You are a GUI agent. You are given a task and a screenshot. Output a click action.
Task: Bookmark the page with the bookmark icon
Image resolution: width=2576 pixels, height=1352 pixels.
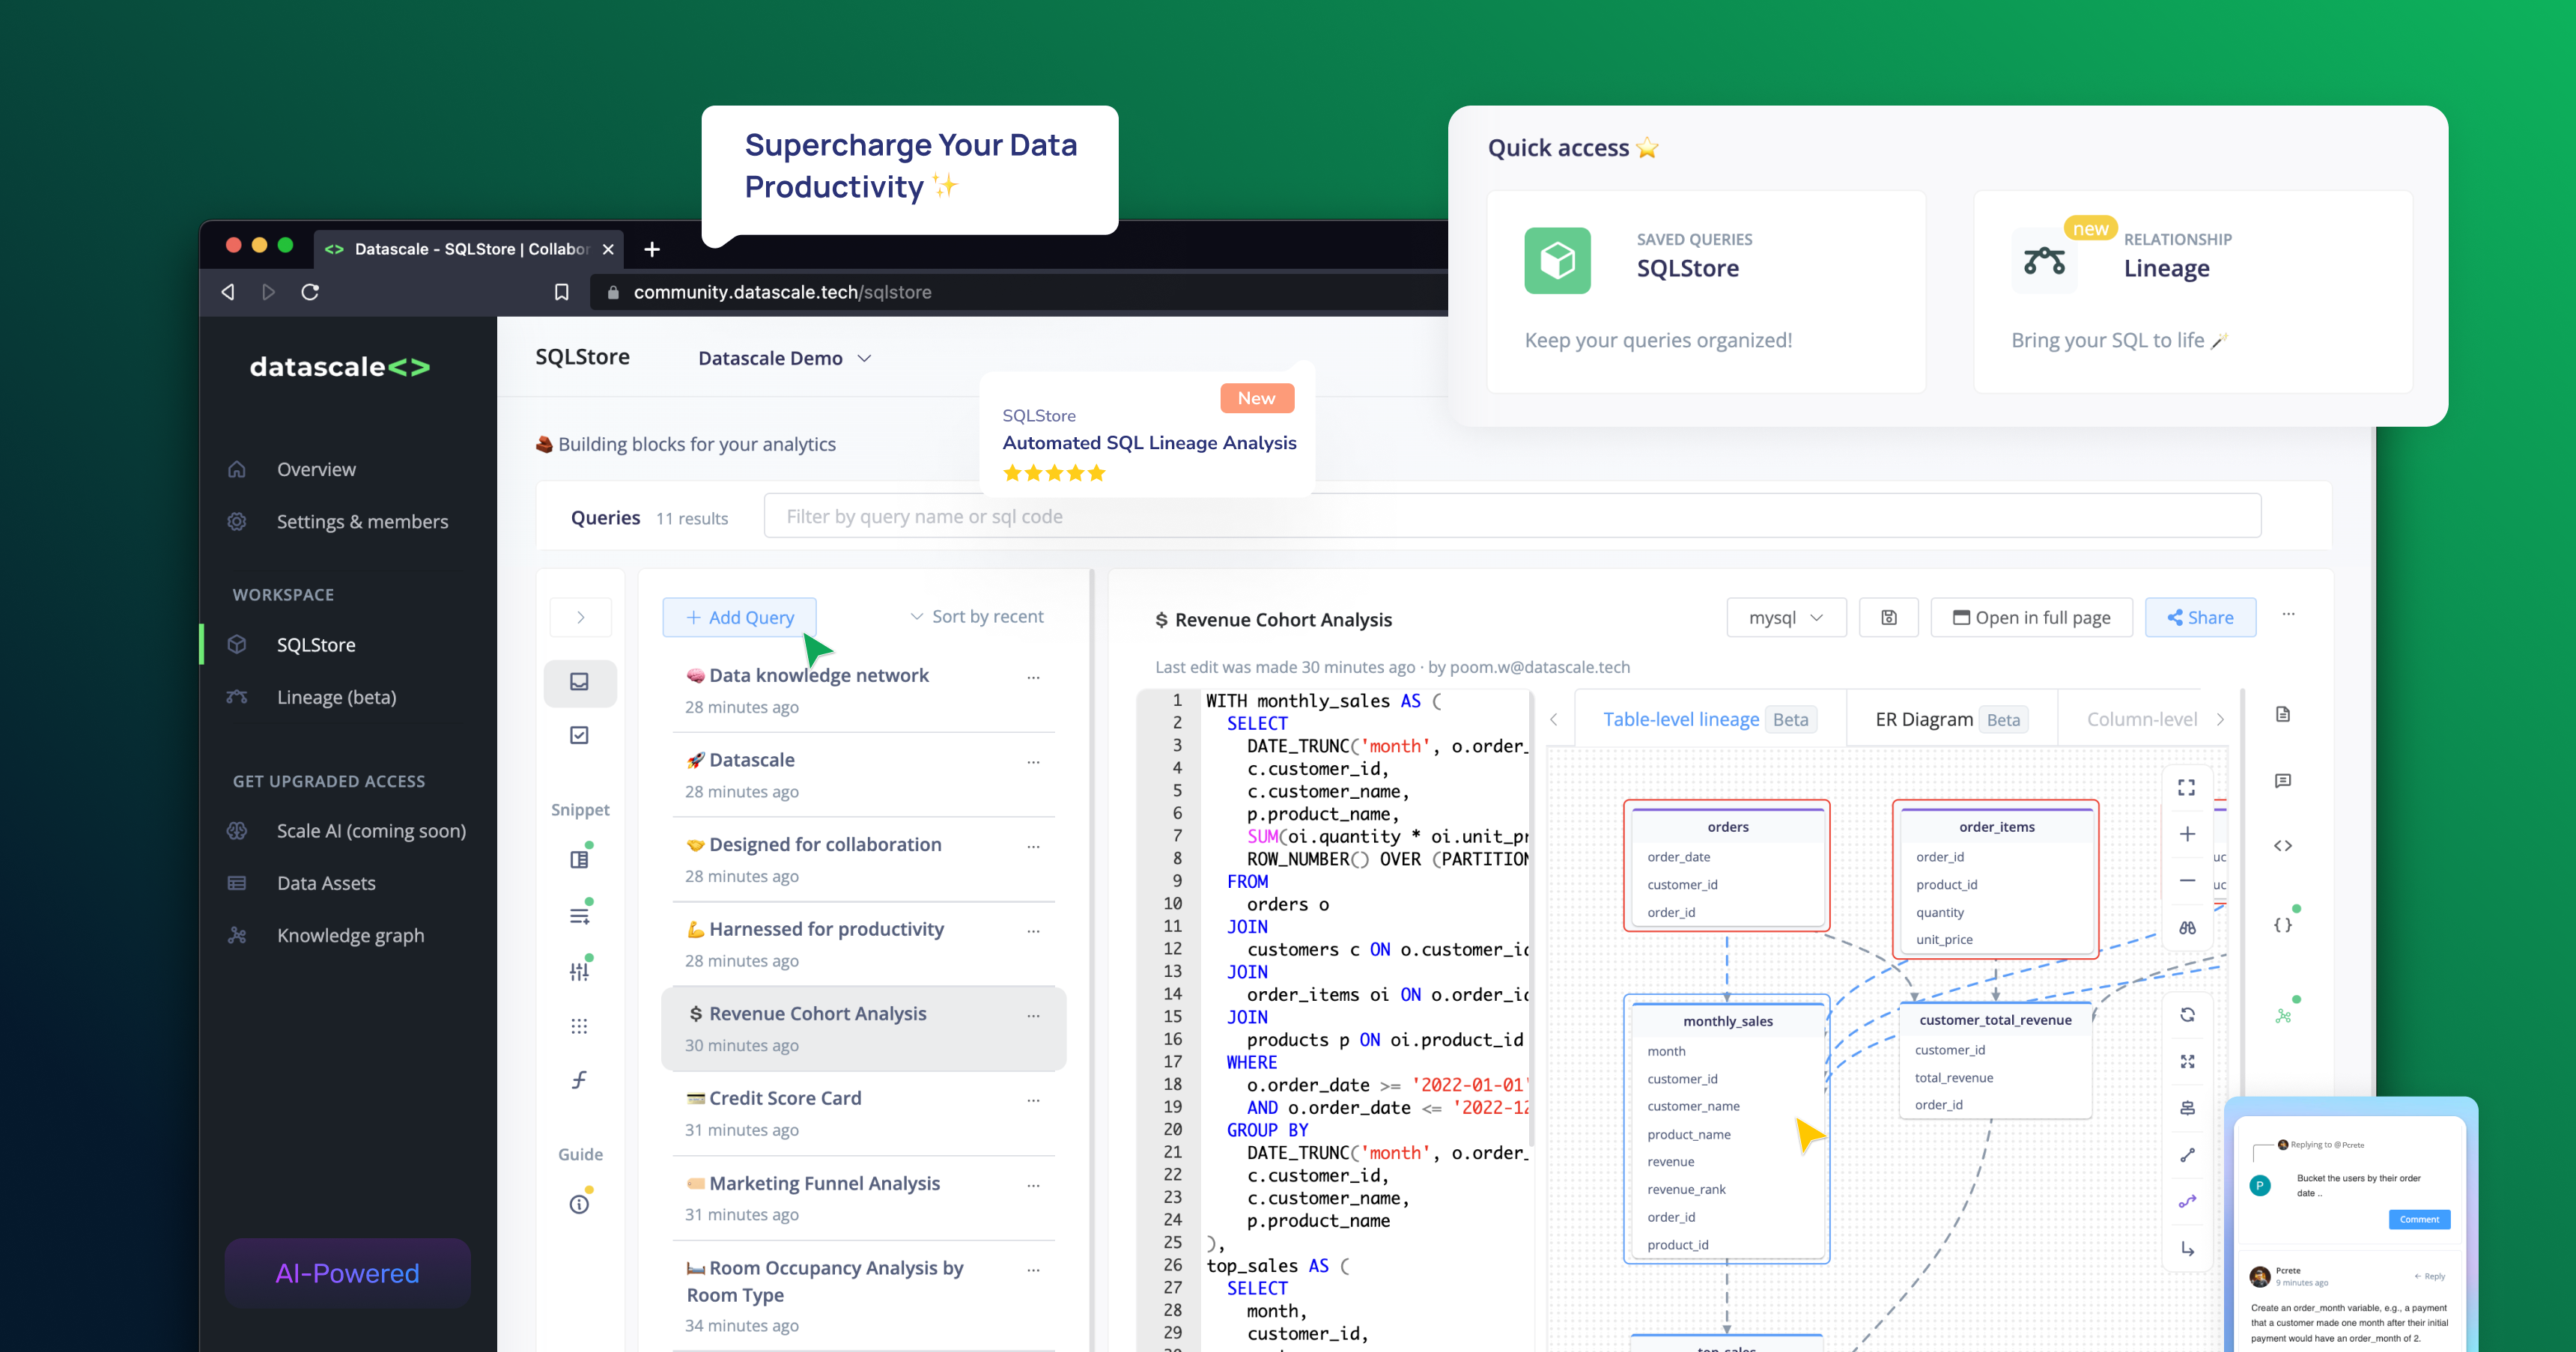pyautogui.click(x=561, y=292)
